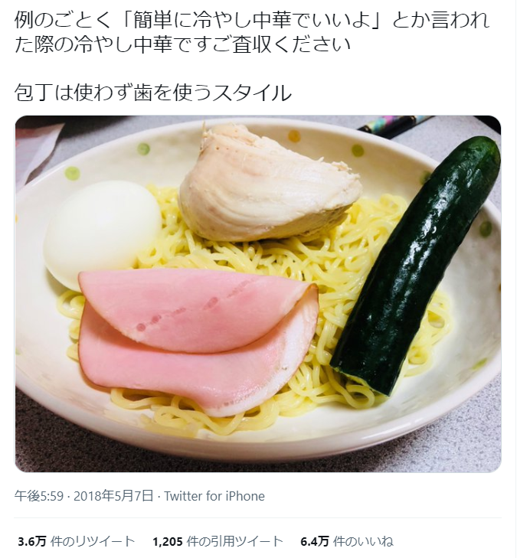Click the 件の引用ツイート label
The height and width of the screenshot is (558, 517).
coord(234,542)
